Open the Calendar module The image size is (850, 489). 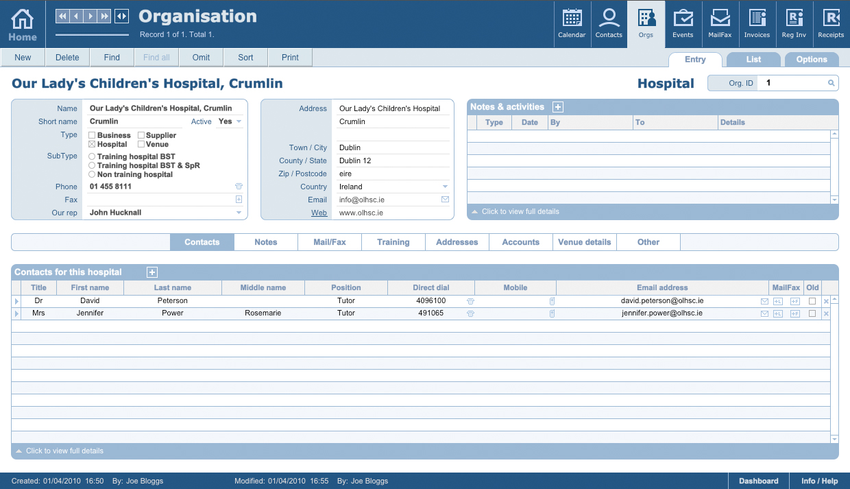tap(572, 24)
